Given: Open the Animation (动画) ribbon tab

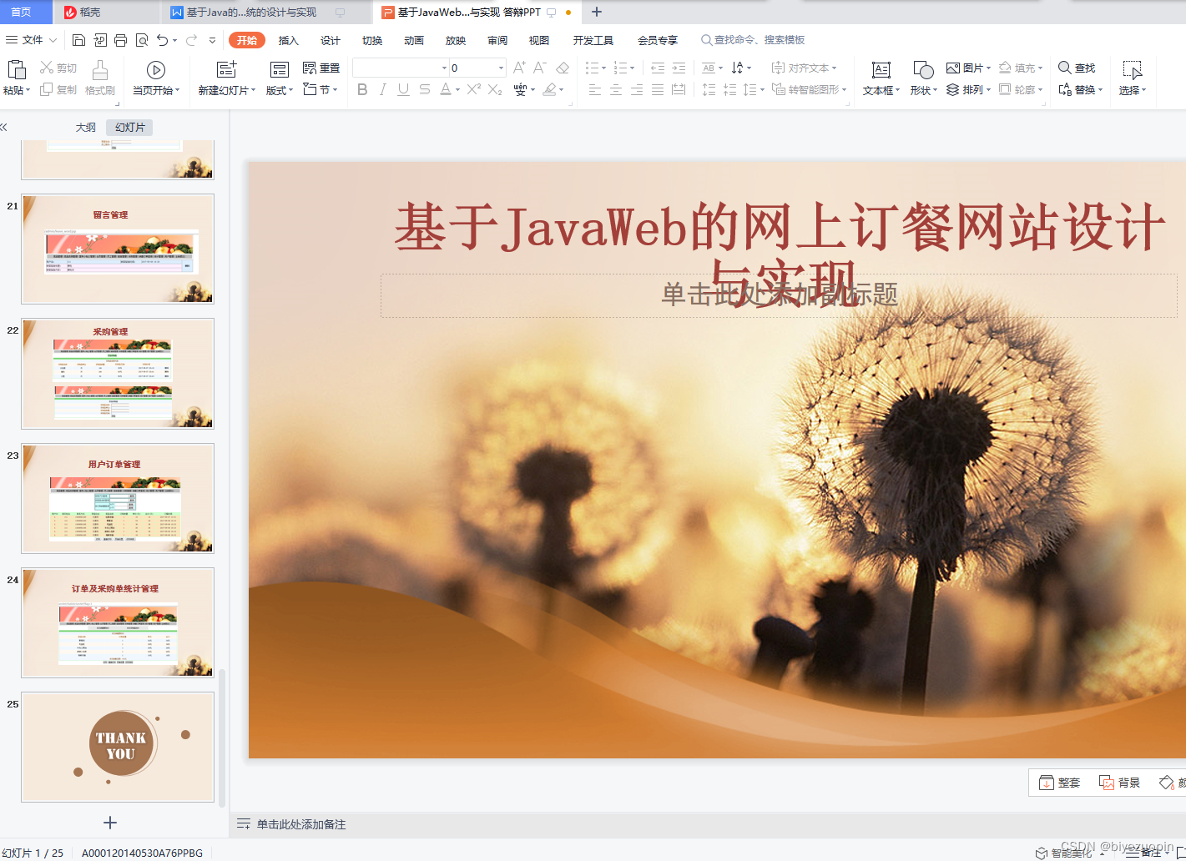Looking at the screenshot, I should click(x=414, y=40).
